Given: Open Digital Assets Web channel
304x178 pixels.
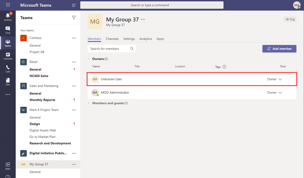Looking at the screenshot, I should click(x=43, y=130).
